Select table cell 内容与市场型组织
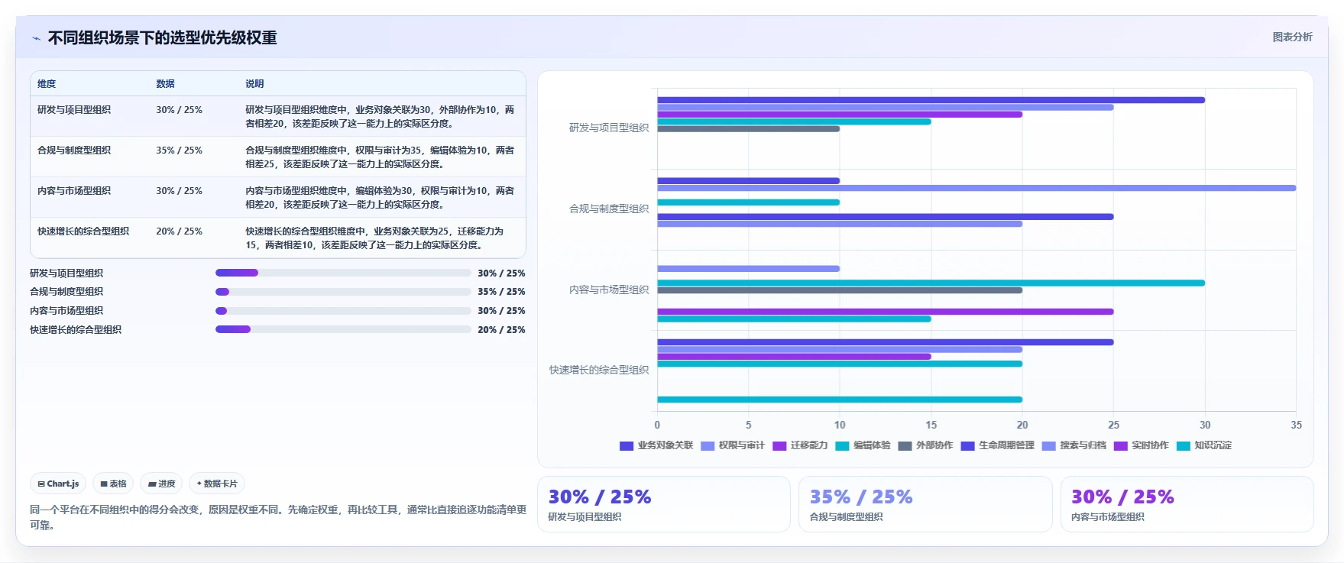This screenshot has width=1344, height=563. click(74, 191)
